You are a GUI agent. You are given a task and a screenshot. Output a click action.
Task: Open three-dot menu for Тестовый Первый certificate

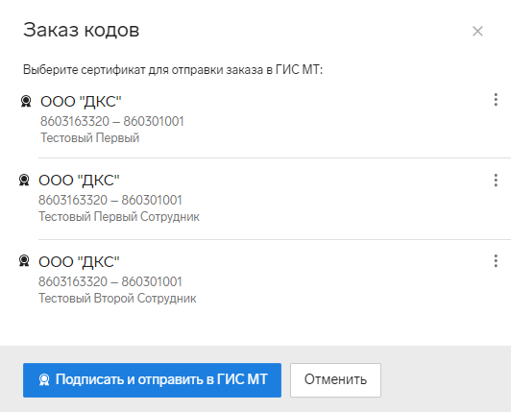click(x=496, y=100)
